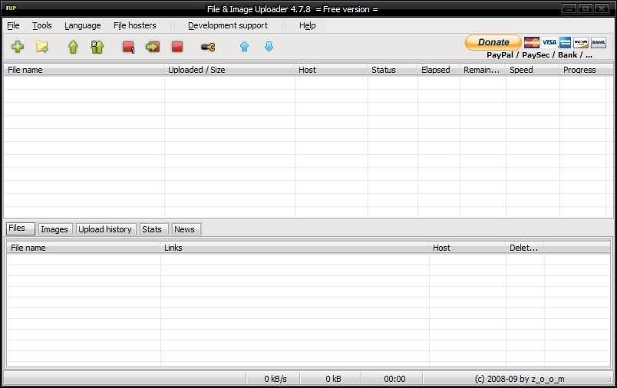Image resolution: width=617 pixels, height=388 pixels.
Task: Click the File name header in lower links panel
Action: tap(84, 248)
